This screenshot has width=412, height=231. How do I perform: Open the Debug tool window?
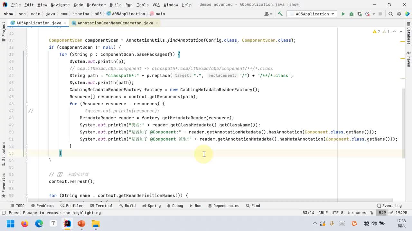tap(174, 206)
